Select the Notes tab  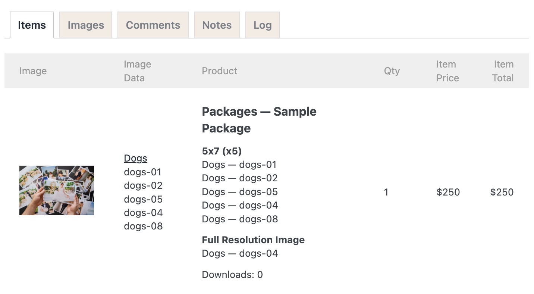[x=217, y=25]
